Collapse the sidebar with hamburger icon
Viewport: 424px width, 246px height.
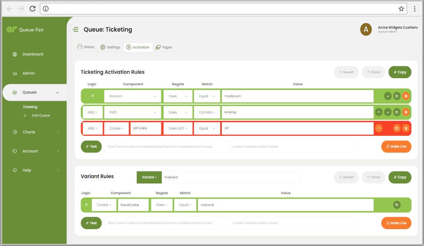[x=76, y=30]
